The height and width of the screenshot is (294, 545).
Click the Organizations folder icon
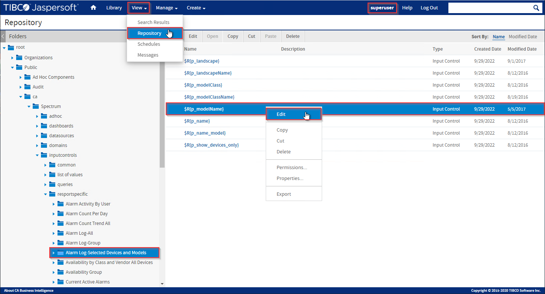click(19, 57)
